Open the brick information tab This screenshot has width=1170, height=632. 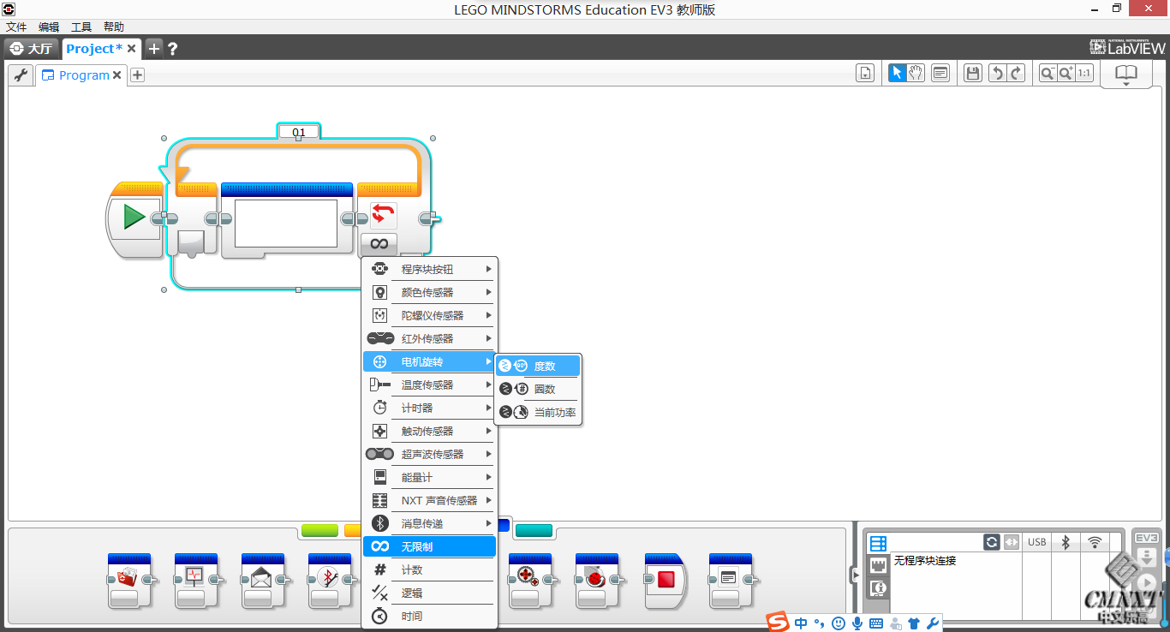pos(878,543)
